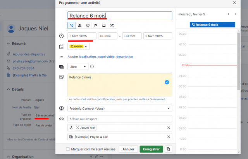Click the activity title field Relance 6 mois
Viewport: 248px width, 159px height.
click(120, 16)
